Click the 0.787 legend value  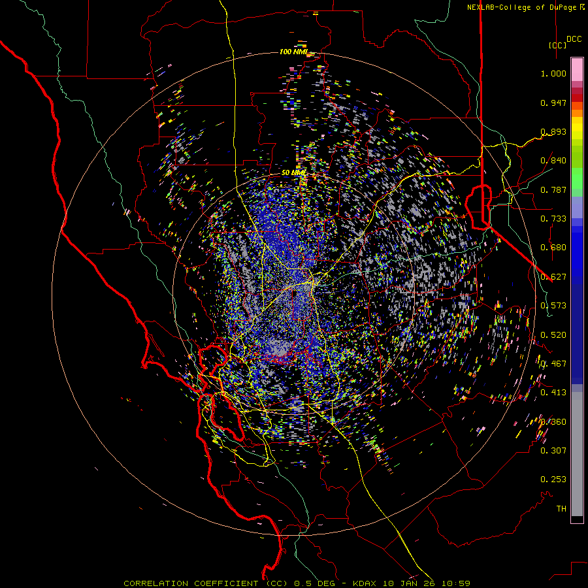[x=553, y=189]
